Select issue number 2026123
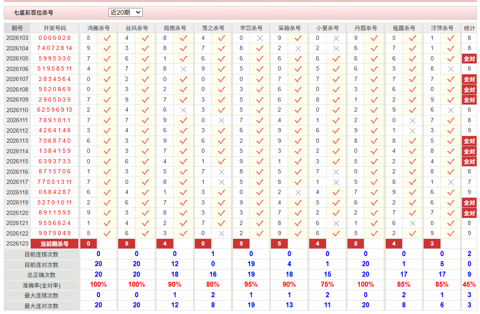 click(17, 243)
